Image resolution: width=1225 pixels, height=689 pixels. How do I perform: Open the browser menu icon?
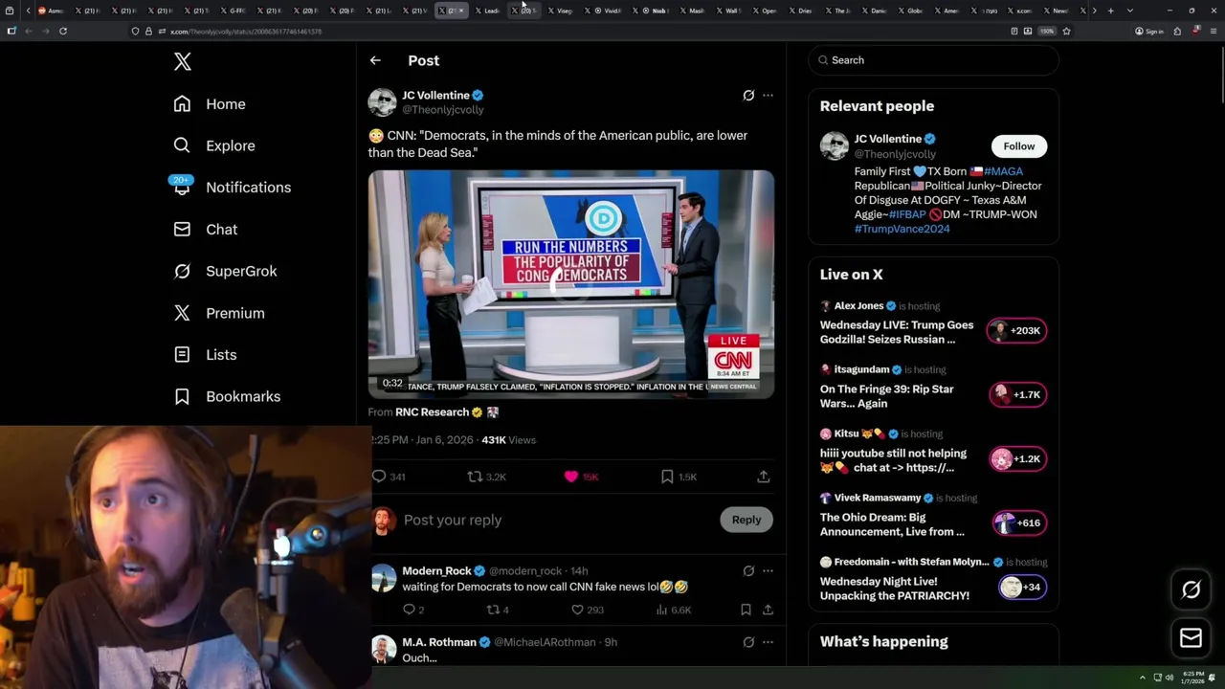1213,32
